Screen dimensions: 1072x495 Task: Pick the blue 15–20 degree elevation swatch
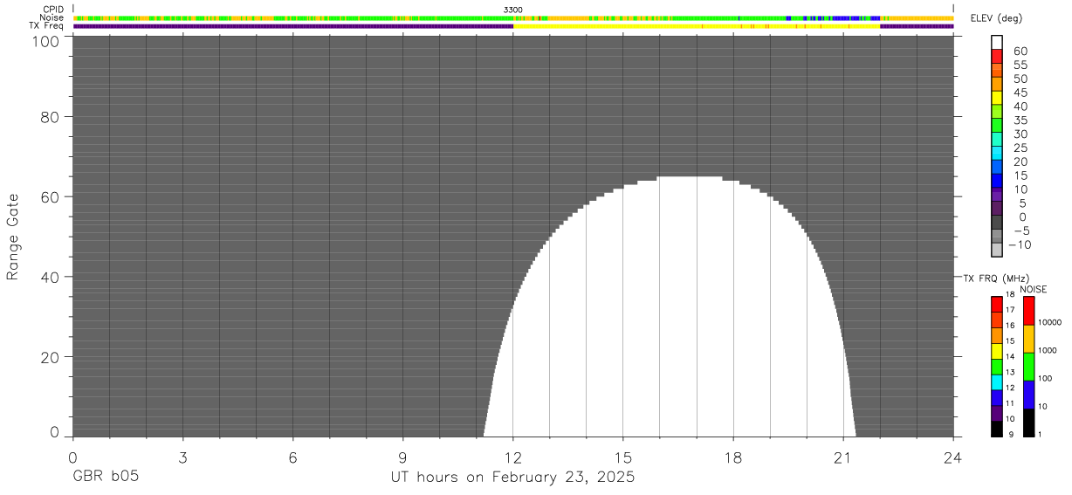pyautogui.click(x=997, y=166)
